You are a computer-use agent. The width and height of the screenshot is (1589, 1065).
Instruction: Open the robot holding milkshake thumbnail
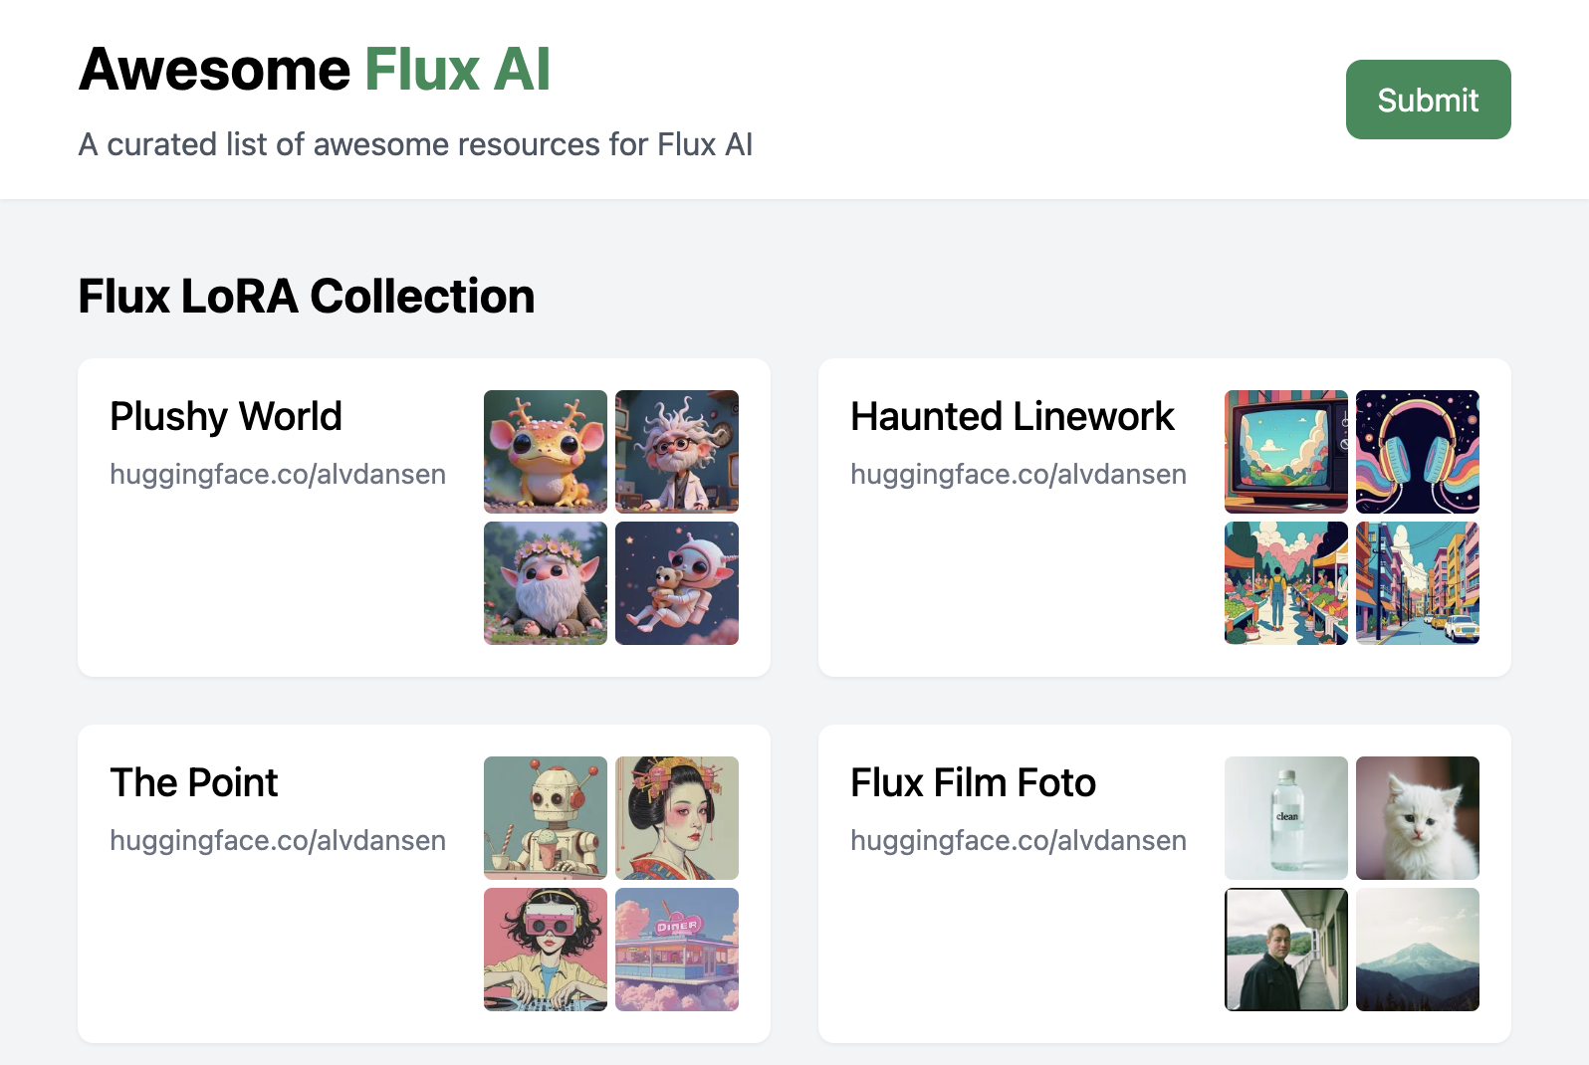(545, 818)
